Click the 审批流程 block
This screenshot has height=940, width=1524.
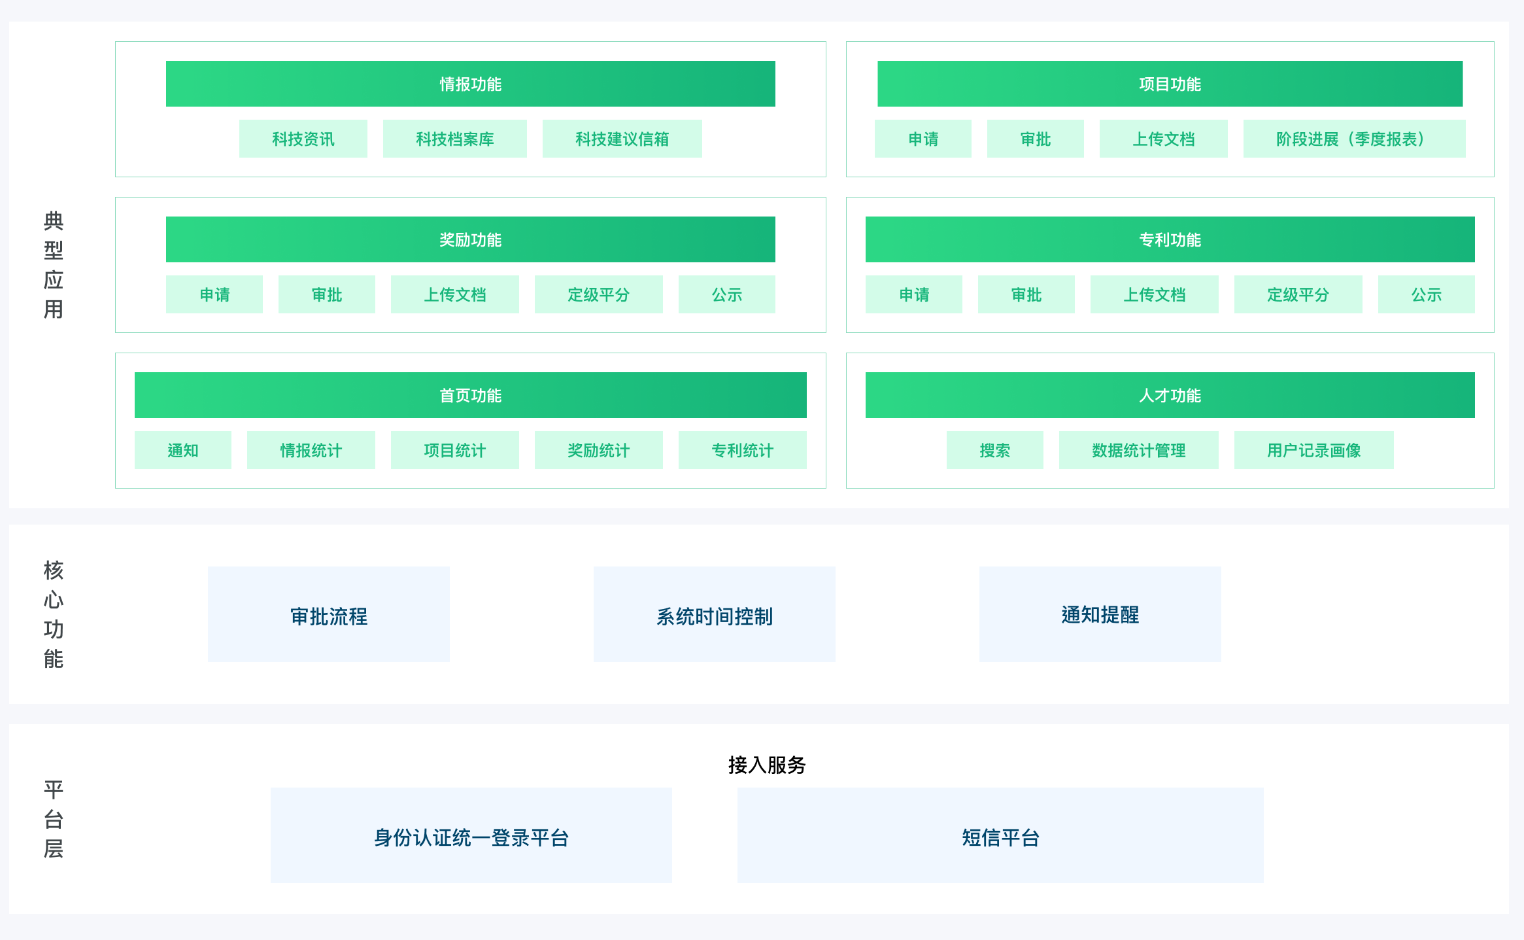pyautogui.click(x=328, y=614)
